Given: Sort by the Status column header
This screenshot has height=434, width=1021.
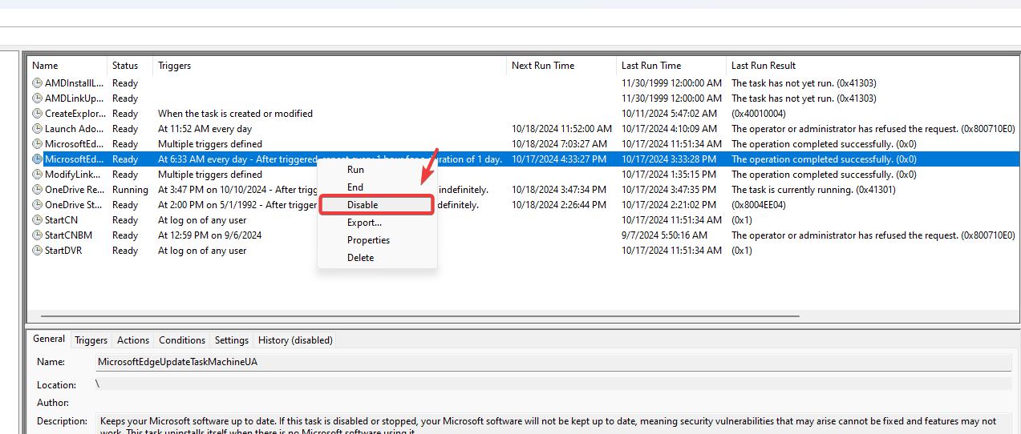Looking at the screenshot, I should [x=130, y=66].
